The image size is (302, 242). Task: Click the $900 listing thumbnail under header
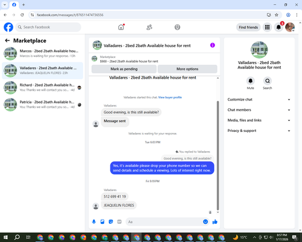pos(94,59)
